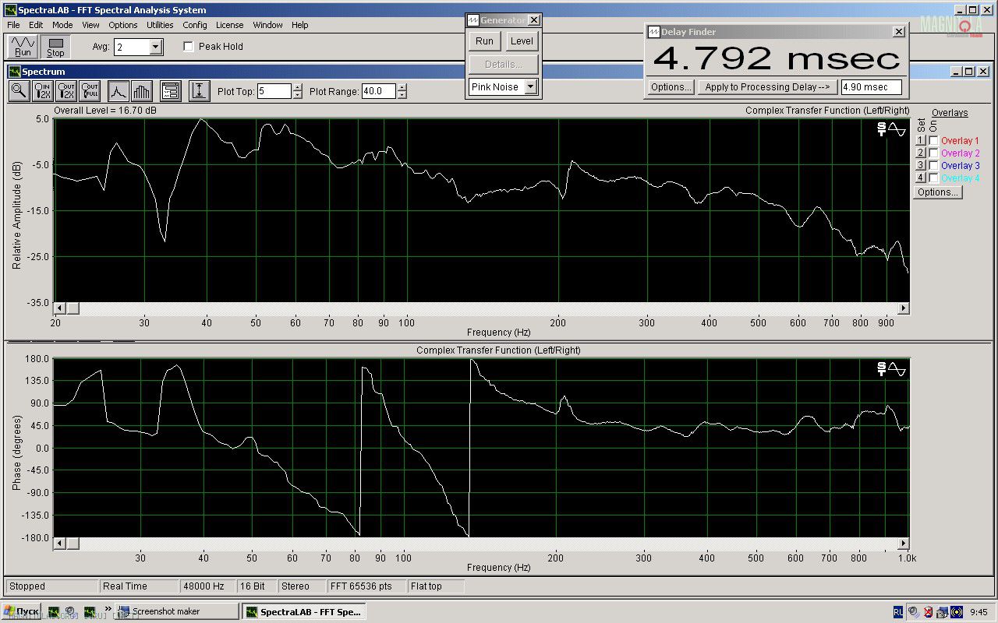Open the Pink Noise generator type dropdown
998x623 pixels.
pyautogui.click(x=531, y=87)
